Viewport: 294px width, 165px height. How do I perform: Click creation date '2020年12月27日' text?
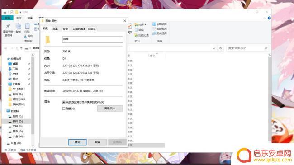(x=72, y=91)
